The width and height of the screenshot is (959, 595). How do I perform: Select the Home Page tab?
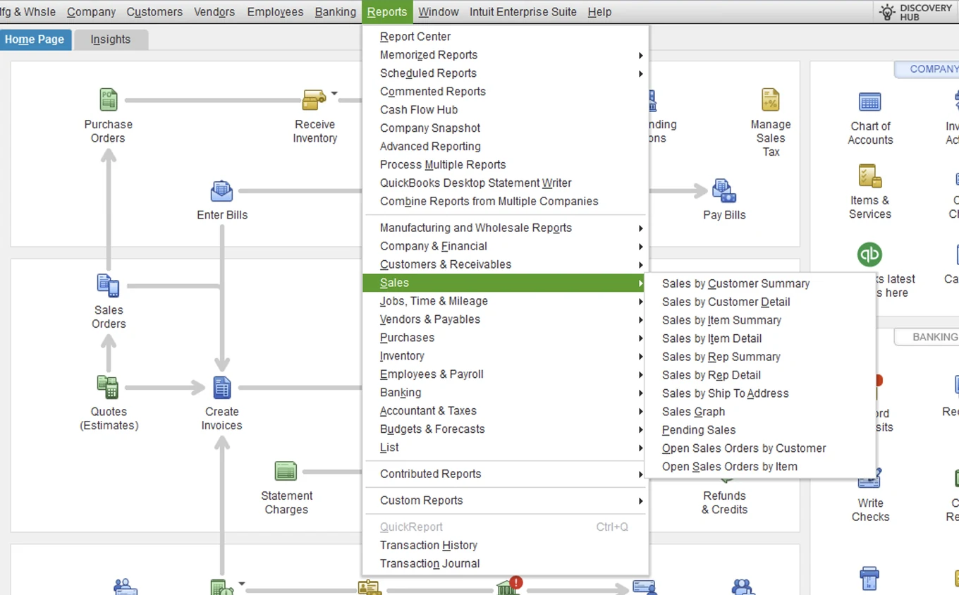coord(35,39)
